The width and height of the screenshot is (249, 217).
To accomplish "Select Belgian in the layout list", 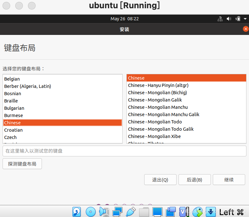I will tap(63, 79).
